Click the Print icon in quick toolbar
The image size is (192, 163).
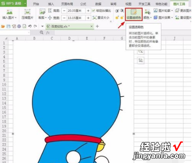coord(19,26)
